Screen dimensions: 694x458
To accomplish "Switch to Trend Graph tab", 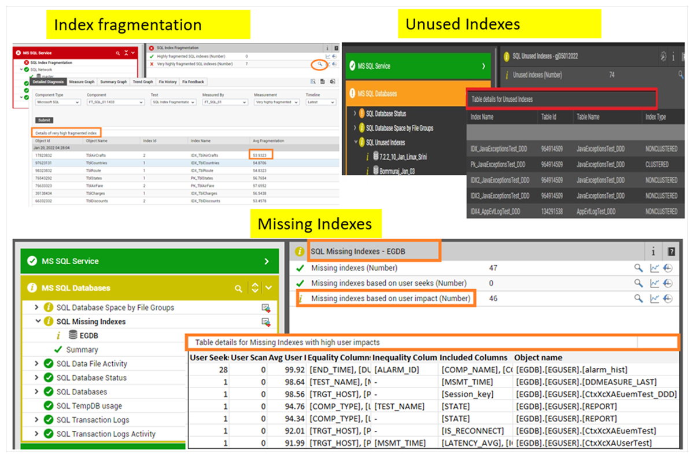I will click(x=143, y=82).
